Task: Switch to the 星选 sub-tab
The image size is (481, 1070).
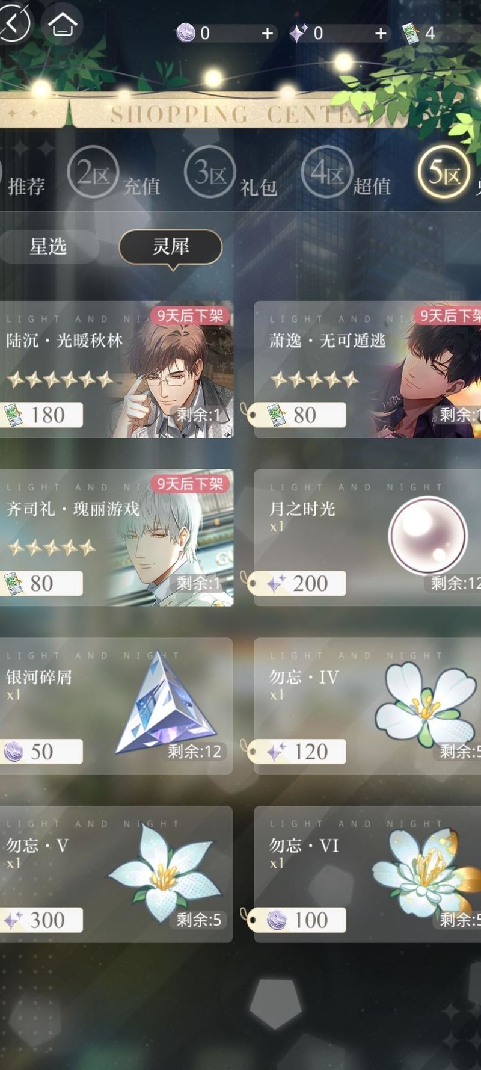Action: pos(48,246)
